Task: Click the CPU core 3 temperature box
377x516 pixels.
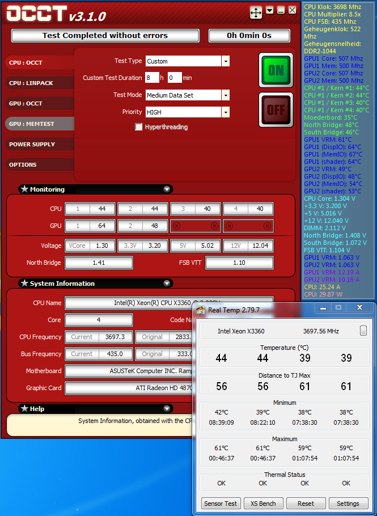Action: 196,209
